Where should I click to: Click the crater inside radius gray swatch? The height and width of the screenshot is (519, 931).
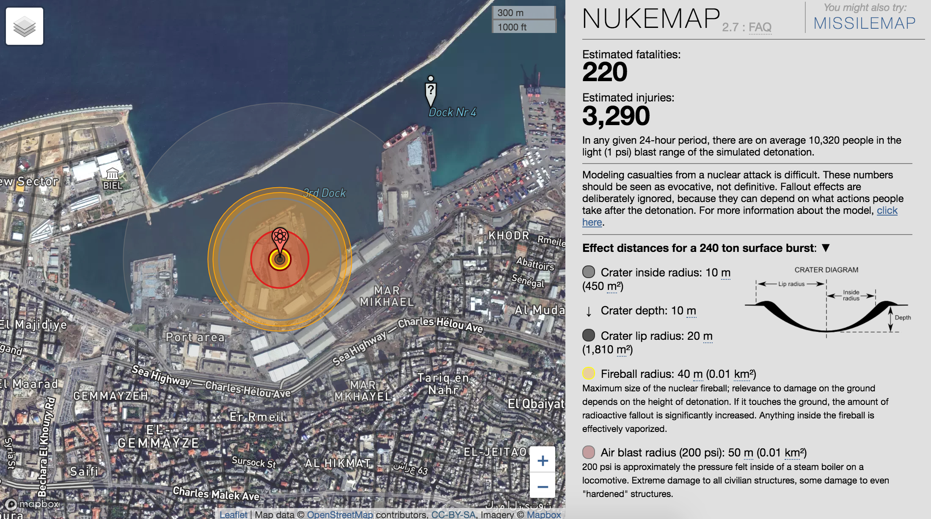click(x=589, y=272)
